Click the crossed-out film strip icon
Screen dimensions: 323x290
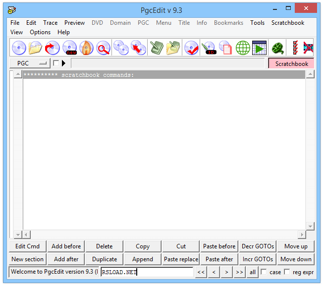coord(308,48)
